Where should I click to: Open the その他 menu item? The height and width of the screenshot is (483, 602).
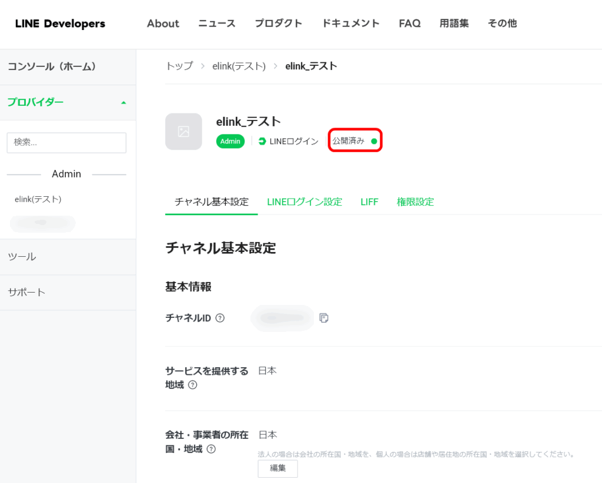tap(502, 24)
